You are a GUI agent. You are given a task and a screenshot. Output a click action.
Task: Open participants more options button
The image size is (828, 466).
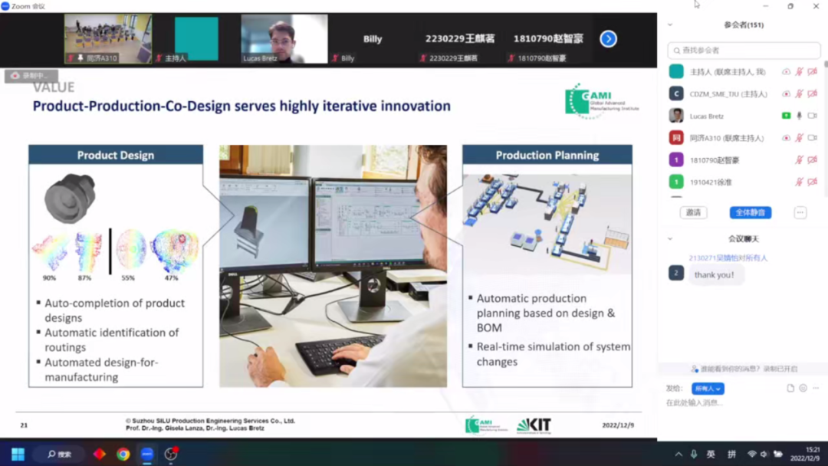point(800,212)
